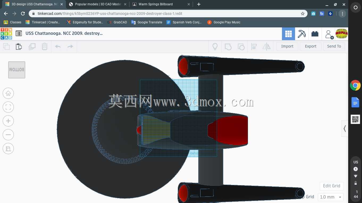Viewport: 362px width, 203px height.
Task: Go forward to the next page
Action: coord(14,14)
